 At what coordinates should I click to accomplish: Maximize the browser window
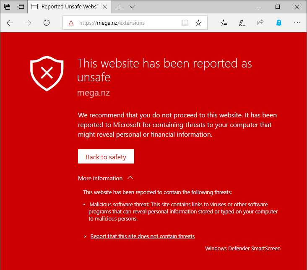(278, 7)
